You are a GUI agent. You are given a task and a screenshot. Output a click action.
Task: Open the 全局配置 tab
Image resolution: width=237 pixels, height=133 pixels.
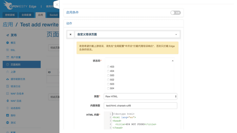pos(26,15)
